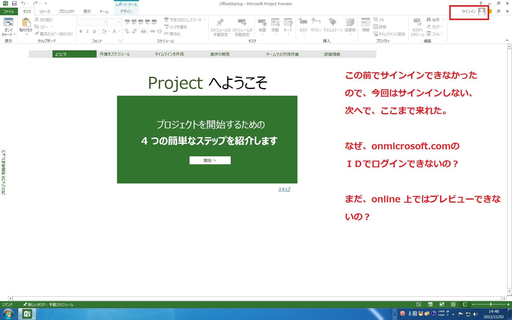Toggle Underline formatting
Viewport: 512px width, 320px height.
(x=94, y=31)
